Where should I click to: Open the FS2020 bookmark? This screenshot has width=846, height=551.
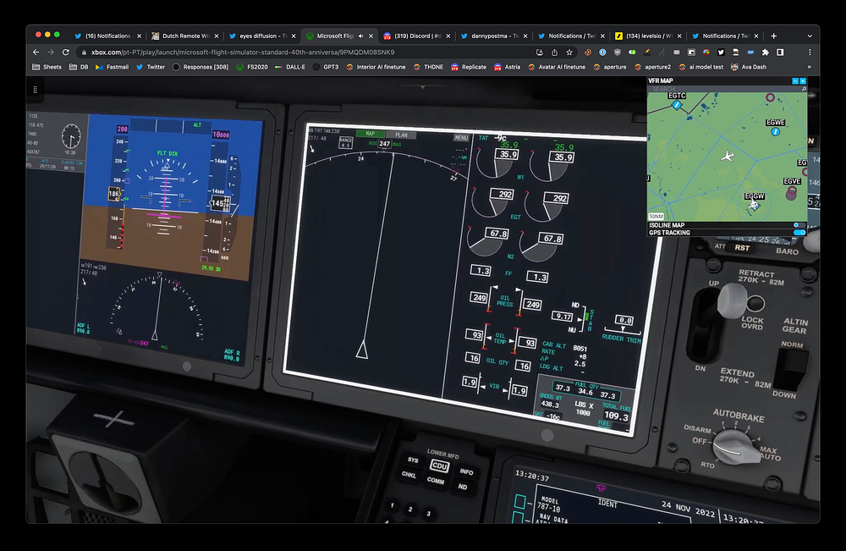tap(252, 67)
